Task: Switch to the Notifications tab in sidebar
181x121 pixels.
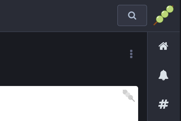Action: (x=163, y=75)
